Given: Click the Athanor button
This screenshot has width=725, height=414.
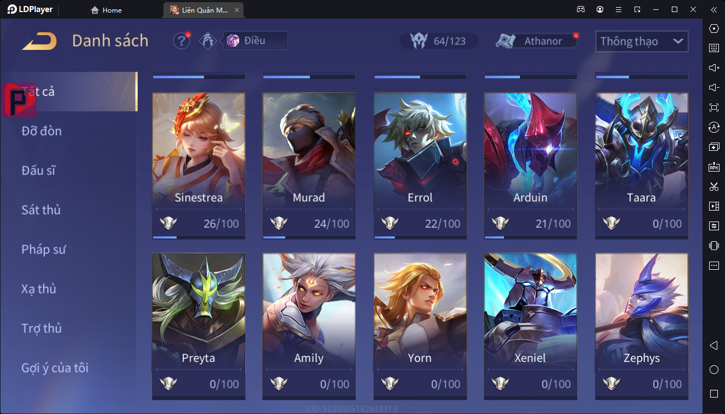Looking at the screenshot, I should pyautogui.click(x=536, y=41).
